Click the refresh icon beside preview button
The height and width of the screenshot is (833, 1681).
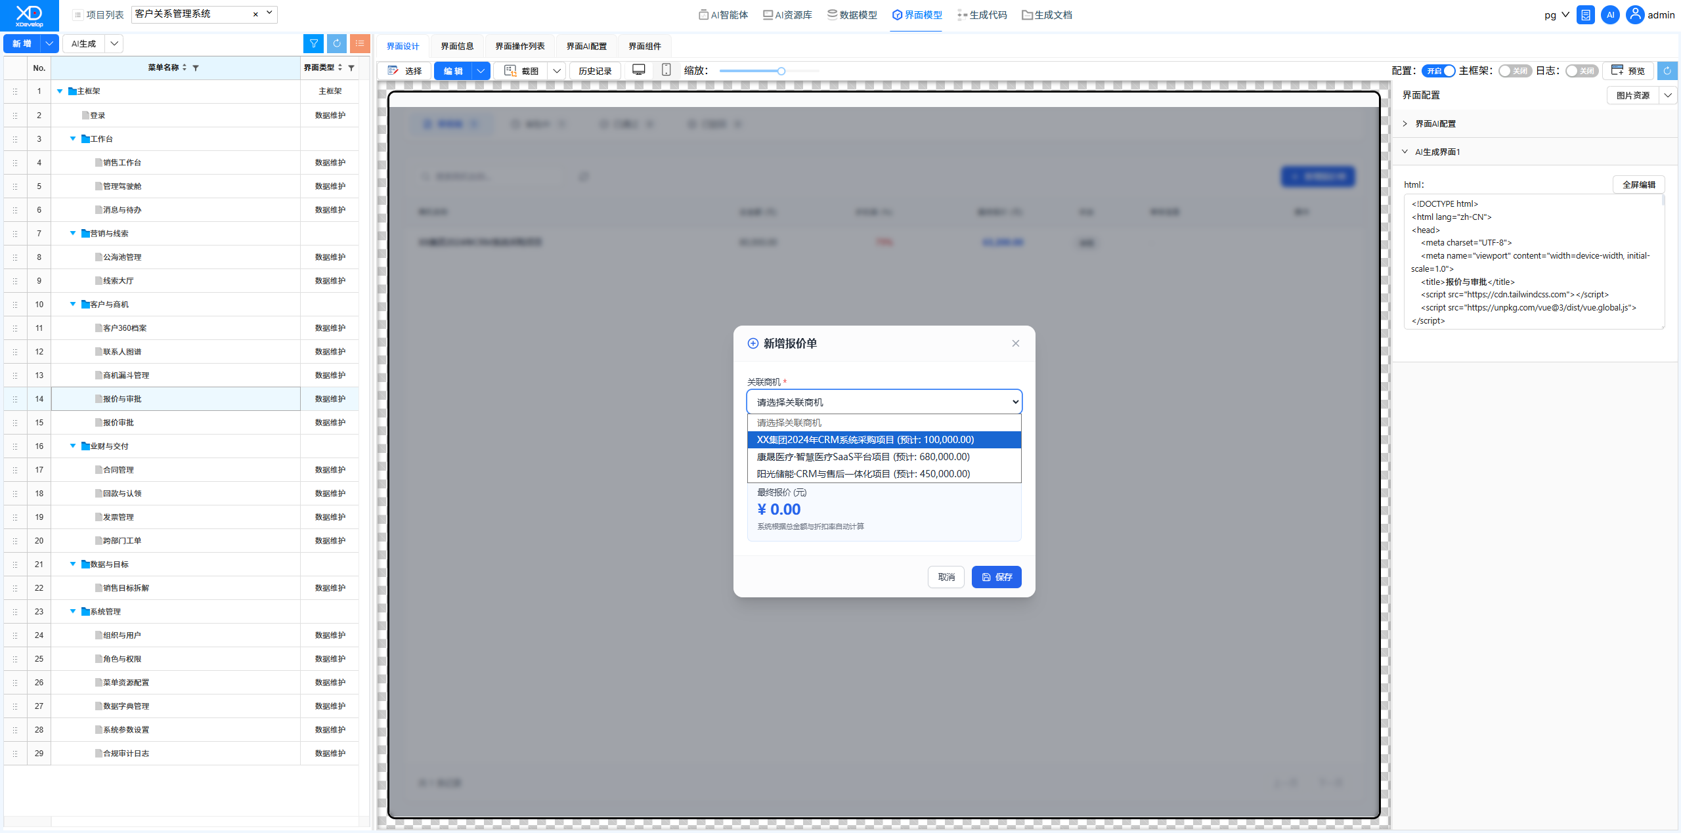pos(1667,71)
